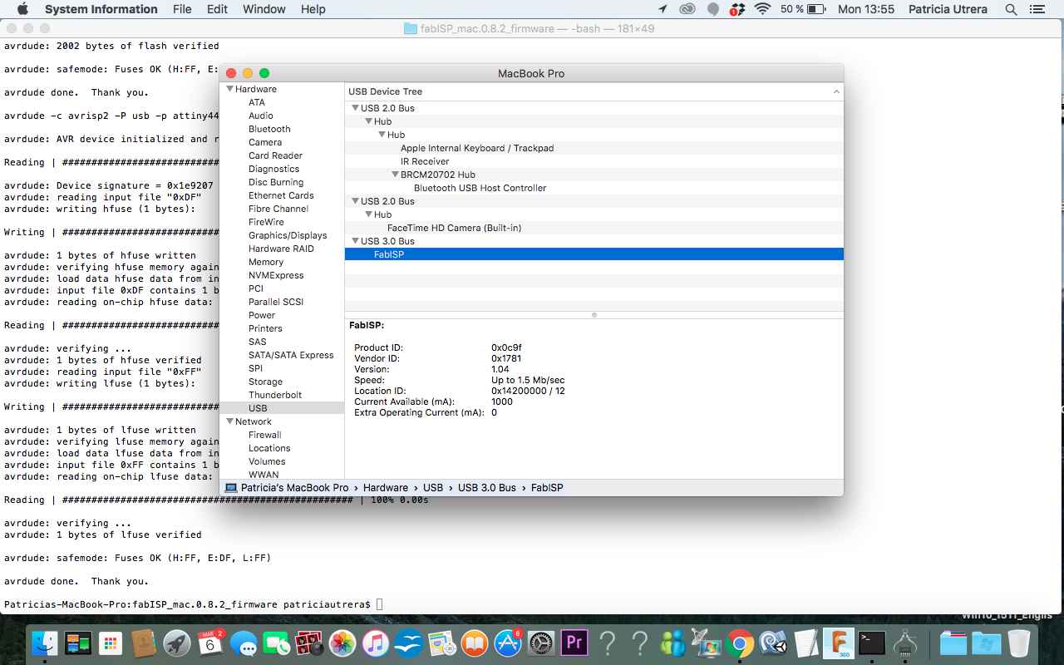The height and width of the screenshot is (665, 1064).
Task: Click FabISP in the path bar
Action: tap(547, 488)
